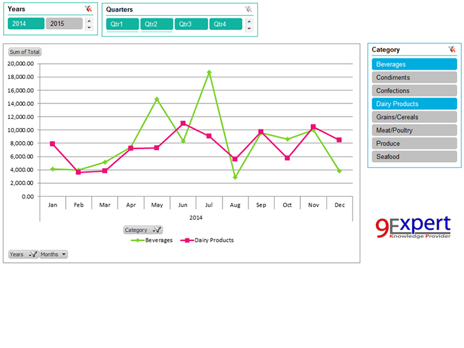Click Beverages legend marker in chart

pos(137,240)
